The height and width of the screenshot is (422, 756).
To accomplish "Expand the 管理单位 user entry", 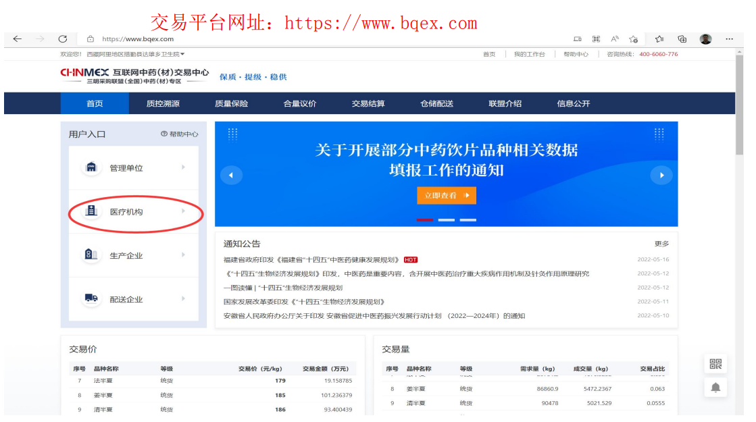I will click(134, 167).
